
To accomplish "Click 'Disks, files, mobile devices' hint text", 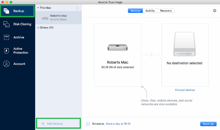I will pyautogui.click(x=166, y=102).
